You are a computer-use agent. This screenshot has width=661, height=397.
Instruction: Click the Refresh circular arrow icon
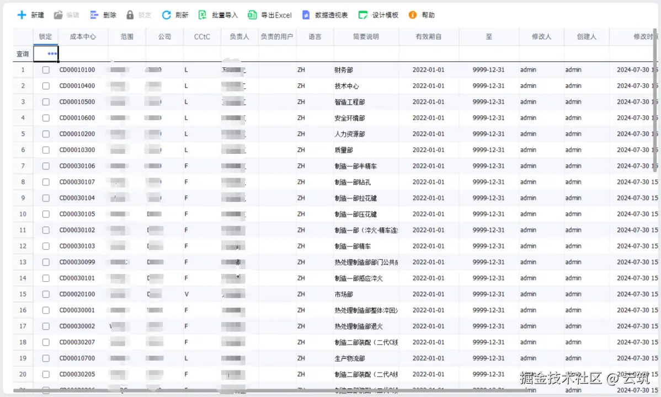(166, 15)
